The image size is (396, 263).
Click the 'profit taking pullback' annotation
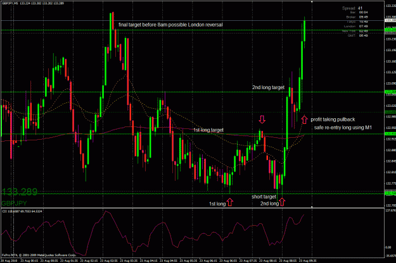coord(333,119)
